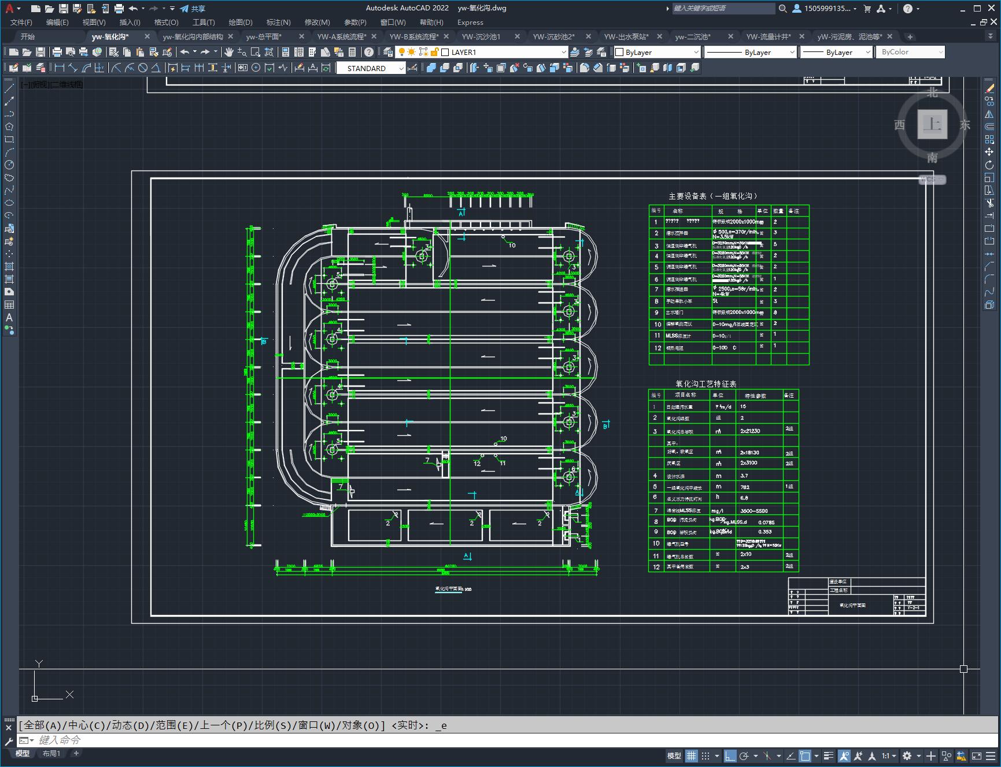Switch to the yw-总平面 drawing tab
The height and width of the screenshot is (767, 1001).
point(264,36)
